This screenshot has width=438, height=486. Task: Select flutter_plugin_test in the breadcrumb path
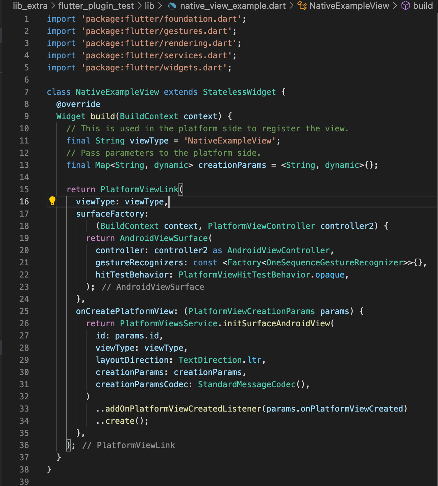[x=97, y=6]
